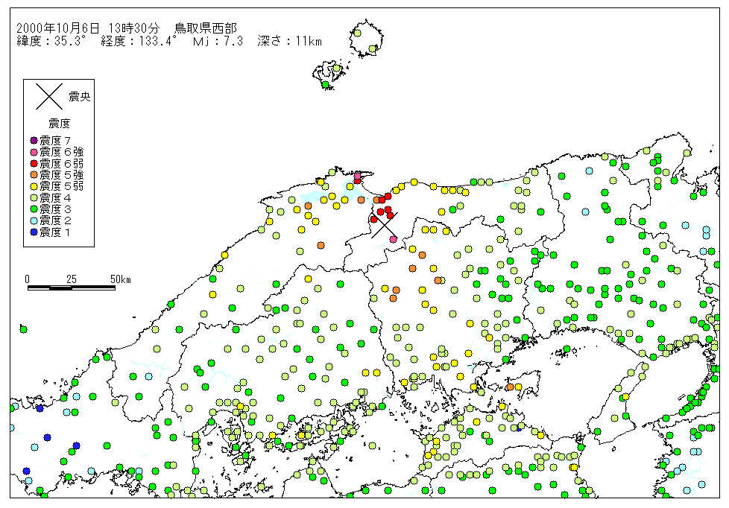Click the "50km" scale bar label
Image resolution: width=729 pixels, height=508 pixels.
(x=121, y=279)
